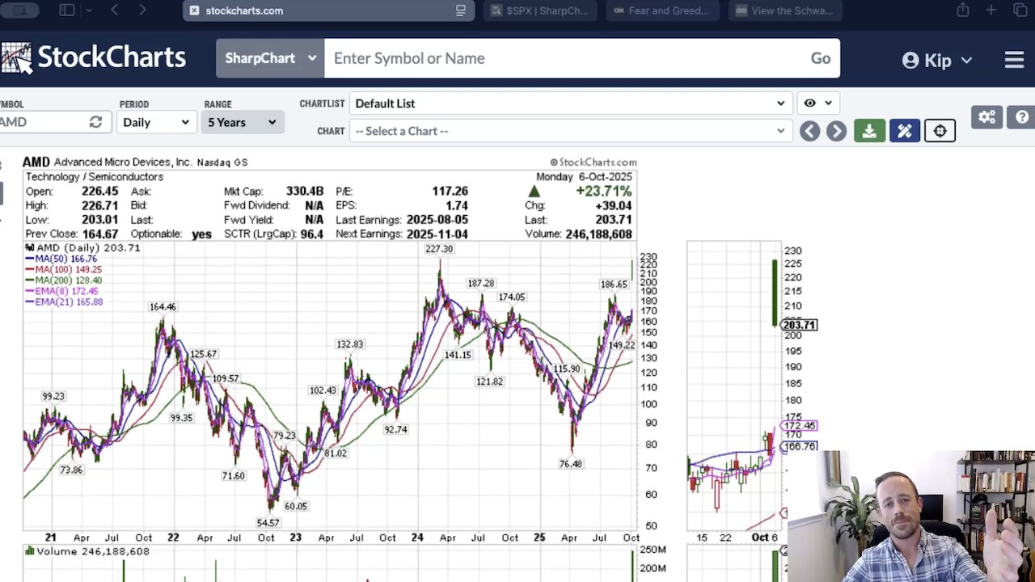Switch to the View the Schwab browser tab
This screenshot has width=1035, height=582.
(784, 11)
